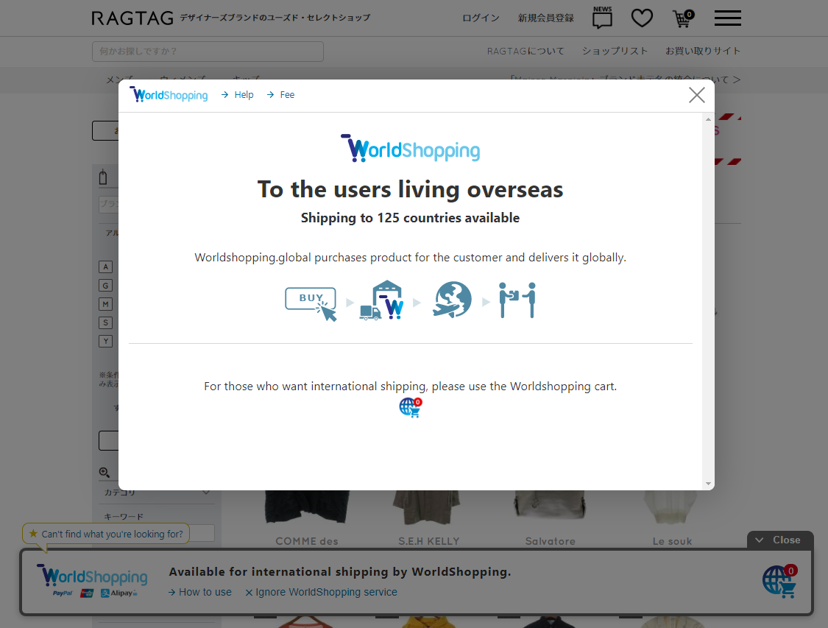Click the WorldShopping logo in bottom banner
This screenshot has height=628, width=828.
(93, 576)
